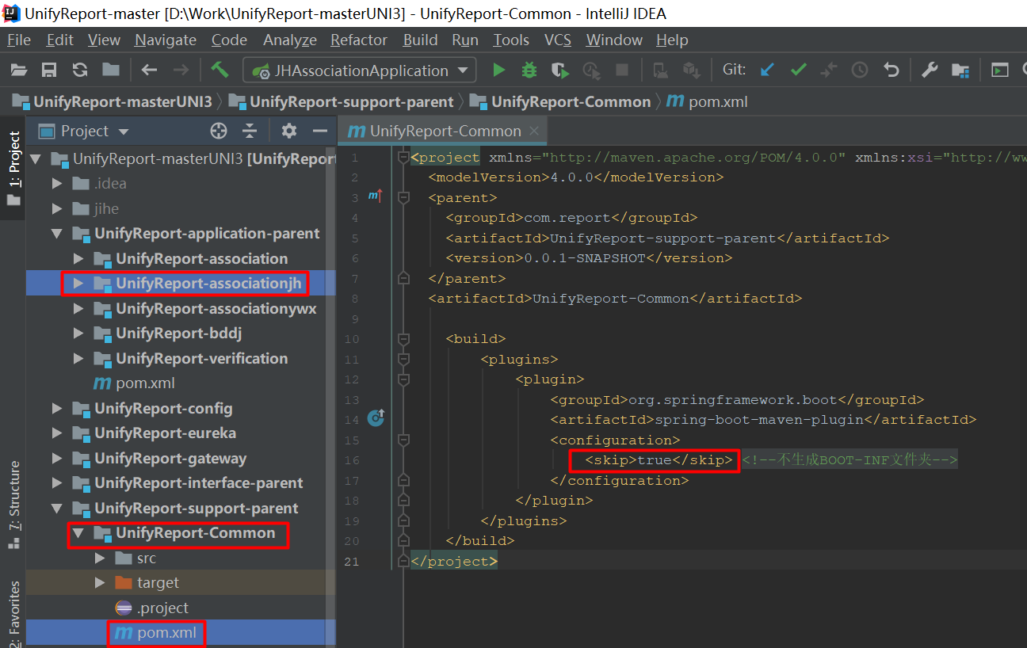Show Git history with the clock icon
This screenshot has width=1027, height=648.
tap(860, 71)
